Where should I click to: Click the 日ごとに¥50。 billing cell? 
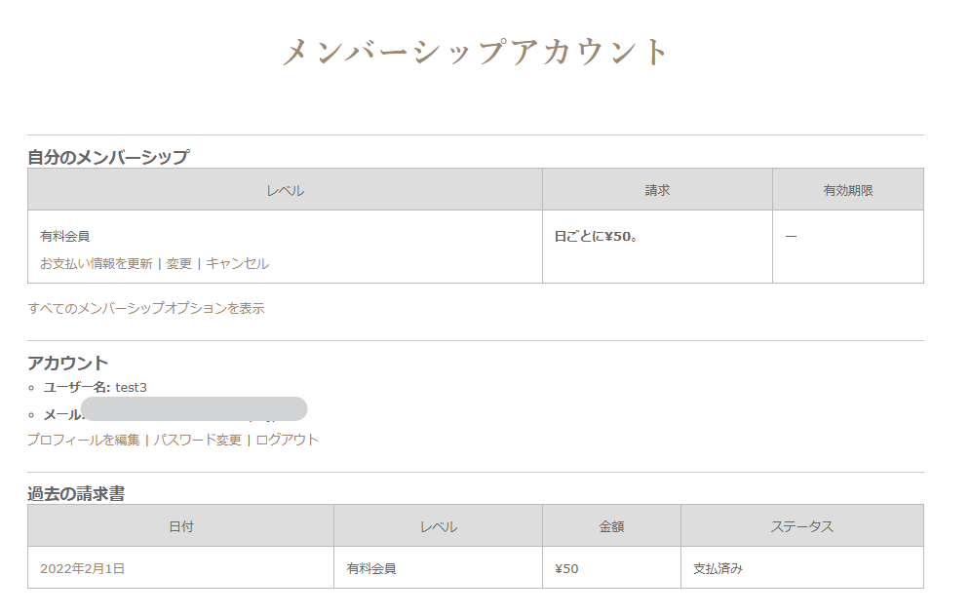[x=596, y=236]
